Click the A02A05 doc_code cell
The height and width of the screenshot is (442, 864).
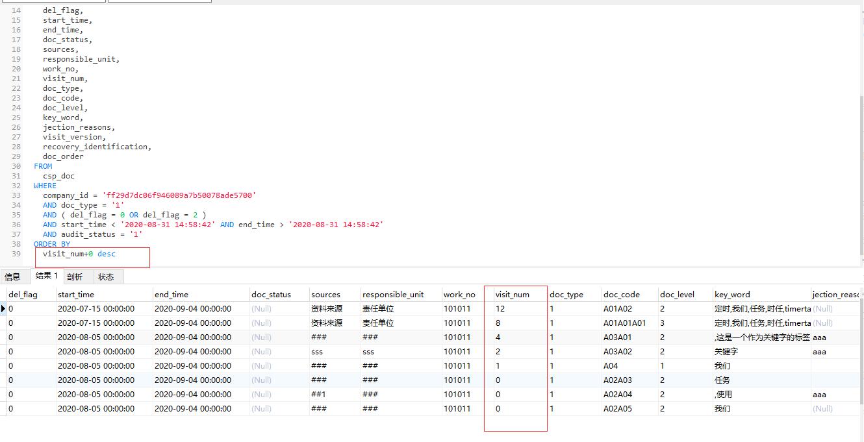pos(617,409)
